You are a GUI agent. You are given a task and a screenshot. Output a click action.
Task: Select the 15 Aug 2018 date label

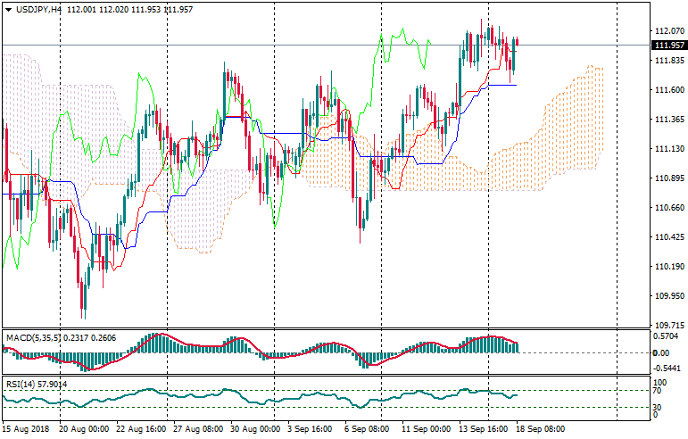(x=26, y=429)
